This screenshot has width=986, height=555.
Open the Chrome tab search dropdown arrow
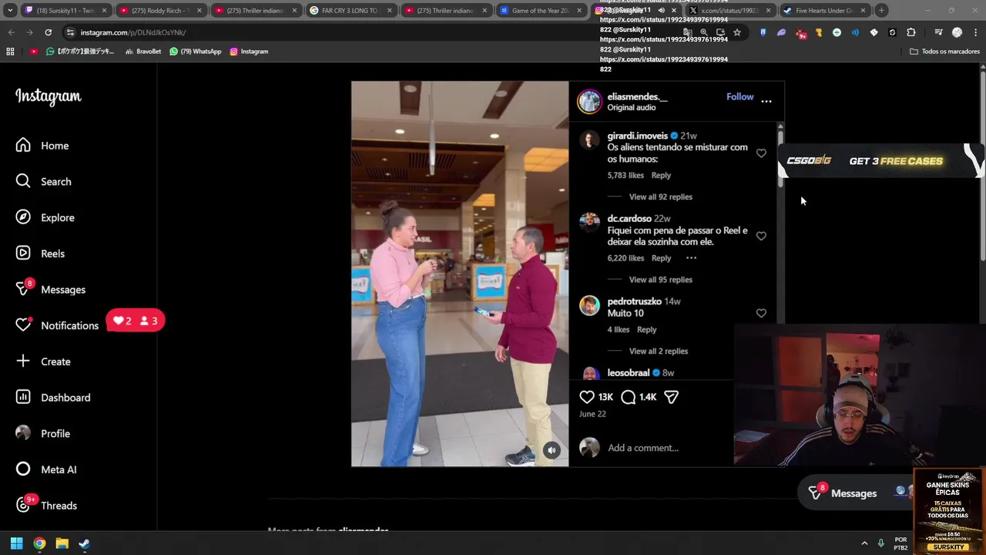click(10, 11)
